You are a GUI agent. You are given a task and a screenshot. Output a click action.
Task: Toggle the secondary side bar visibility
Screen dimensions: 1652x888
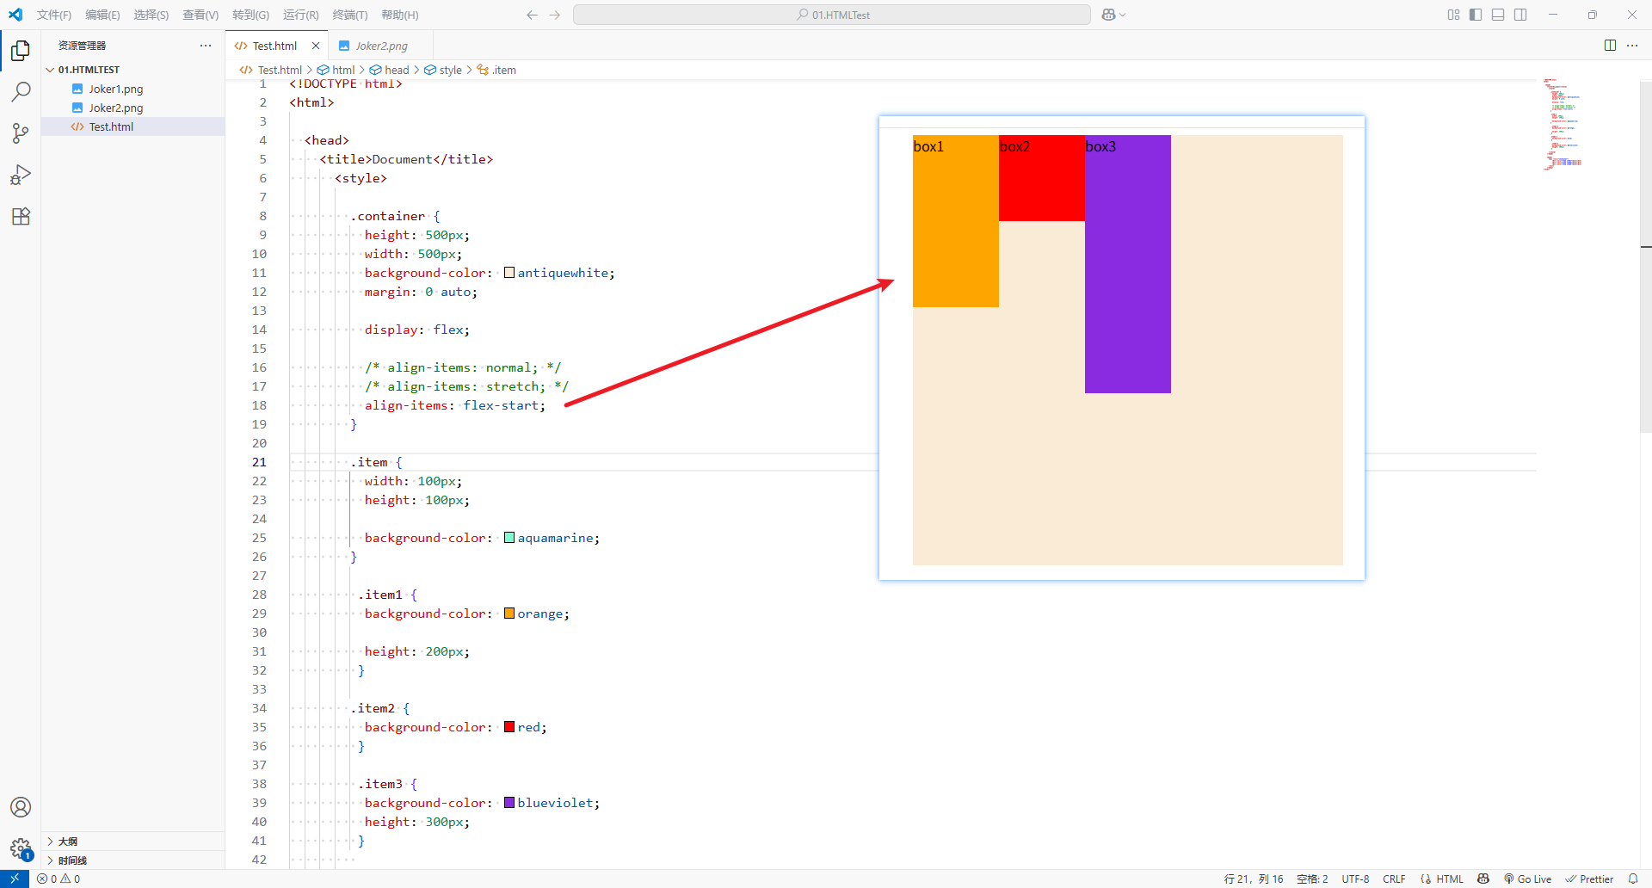(x=1520, y=15)
